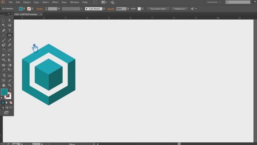Image resolution: width=257 pixels, height=145 pixels.
Task: Select the Column Graph tool
Action: coord(10,75)
